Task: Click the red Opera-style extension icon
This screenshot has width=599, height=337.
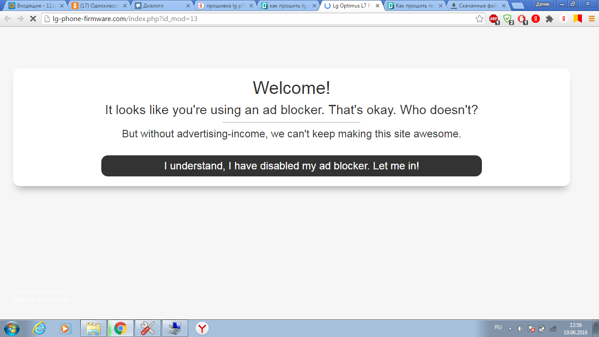Action: coord(522,19)
